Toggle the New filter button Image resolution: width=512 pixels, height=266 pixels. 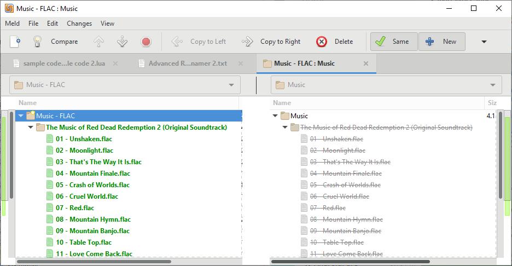click(442, 42)
